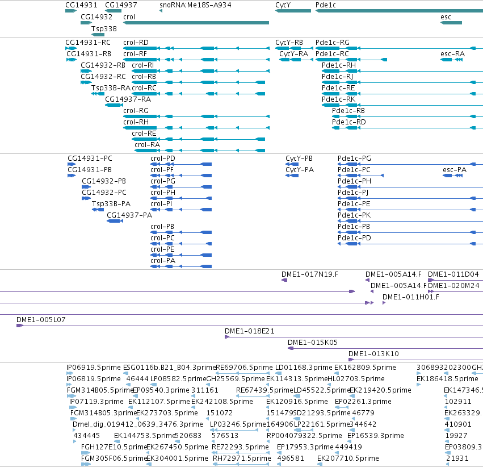483x467 pixels.
Task: Click snoRNA:Me18S-A934 gene label
Action: pyautogui.click(x=195, y=5)
